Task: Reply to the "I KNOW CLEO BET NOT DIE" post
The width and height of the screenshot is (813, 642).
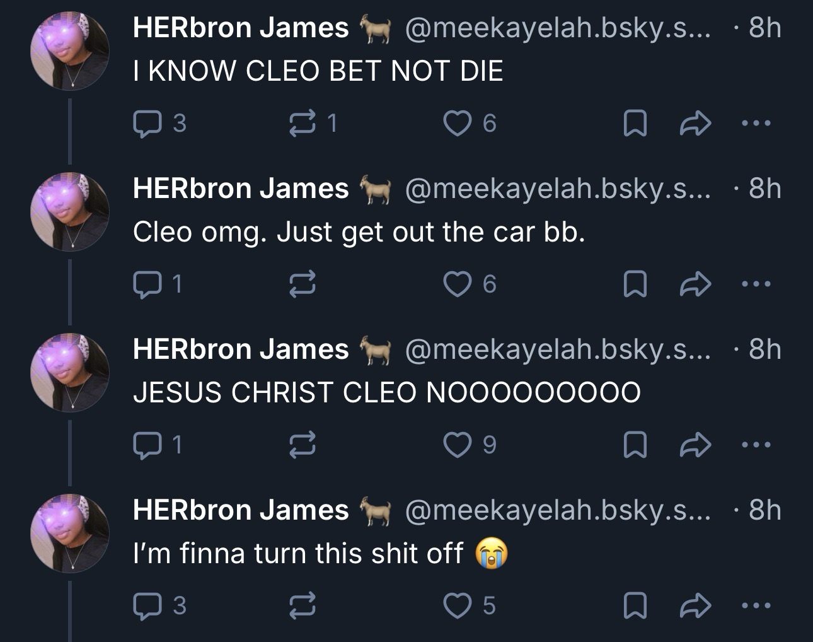Action: pyautogui.click(x=146, y=124)
